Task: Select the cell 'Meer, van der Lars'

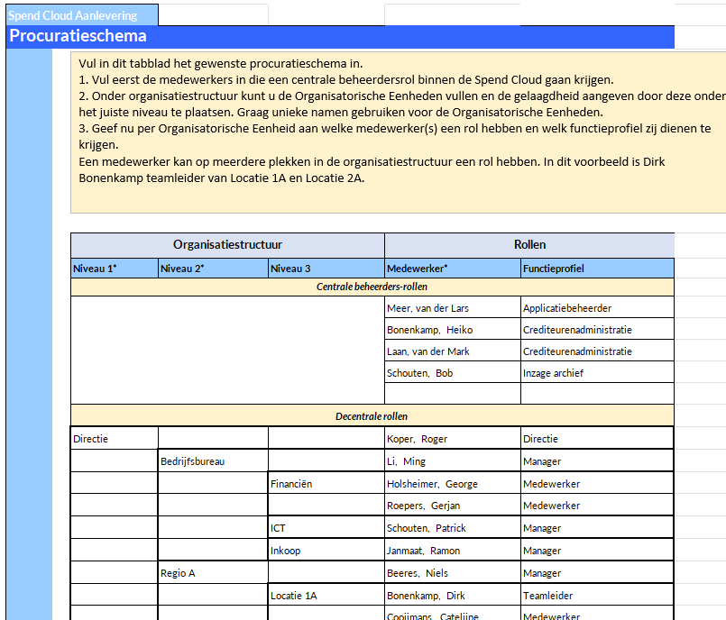Action: coord(428,308)
